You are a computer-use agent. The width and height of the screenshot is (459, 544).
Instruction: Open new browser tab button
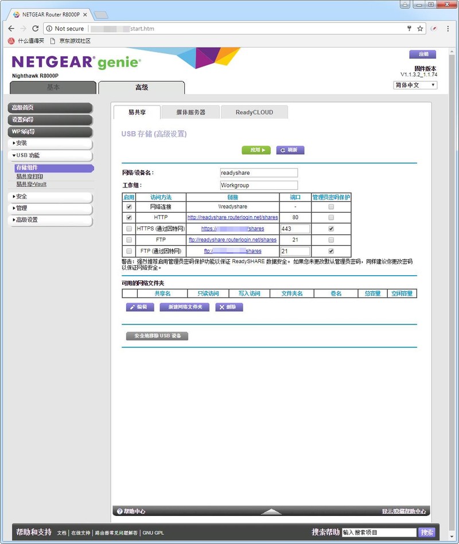pyautogui.click(x=101, y=15)
